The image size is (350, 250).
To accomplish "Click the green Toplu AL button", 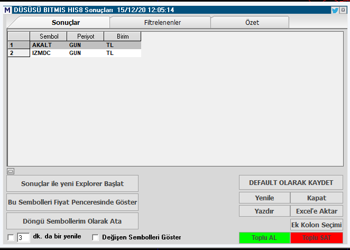I will (x=264, y=238).
